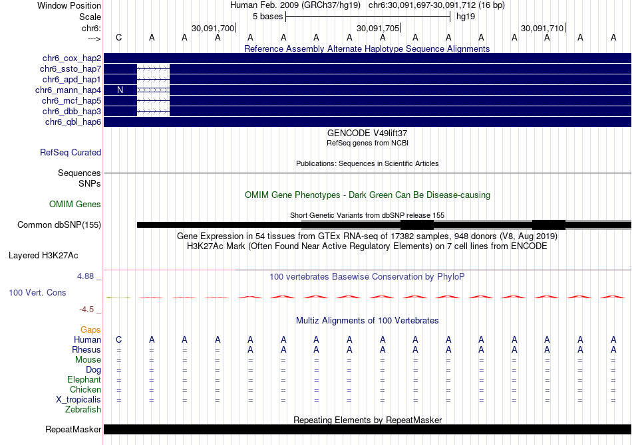Click the 30,091,700 ruler position
Screen dimensions: 632x445
[x=214, y=28]
